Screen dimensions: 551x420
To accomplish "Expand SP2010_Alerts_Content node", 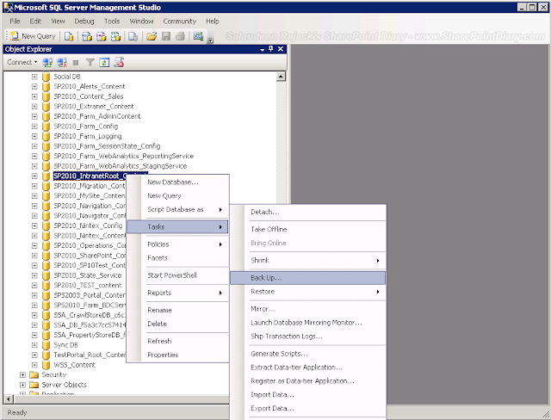I will pos(34,86).
